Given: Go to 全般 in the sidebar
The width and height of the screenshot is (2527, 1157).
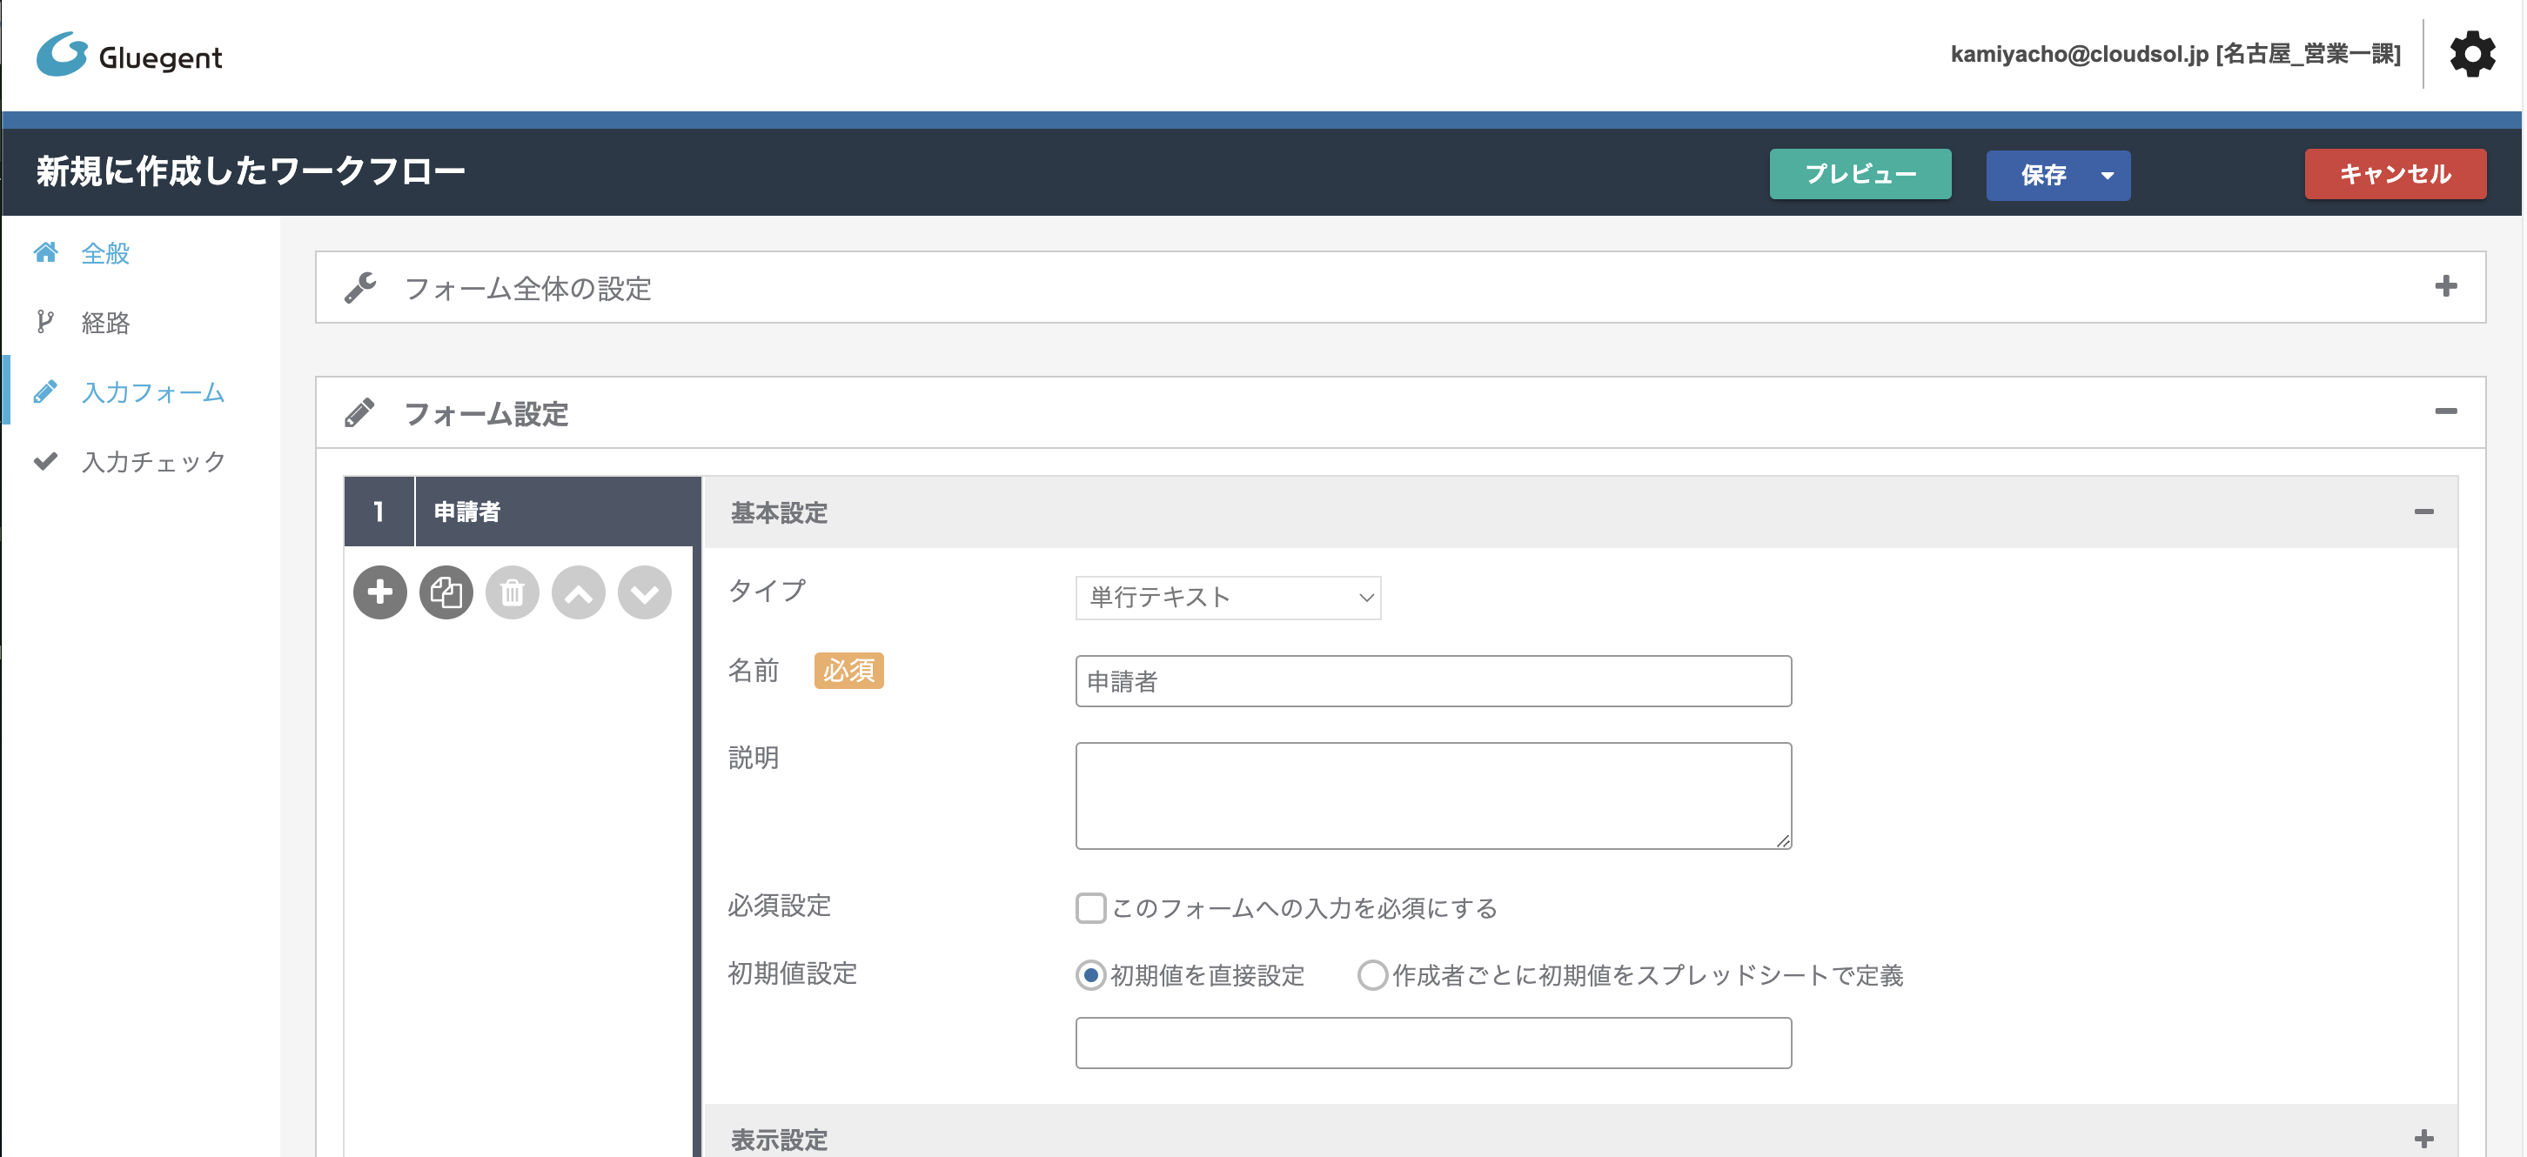Looking at the screenshot, I should coord(106,253).
